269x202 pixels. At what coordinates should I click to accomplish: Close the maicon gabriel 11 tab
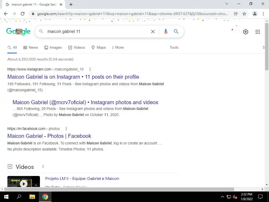(61, 5)
